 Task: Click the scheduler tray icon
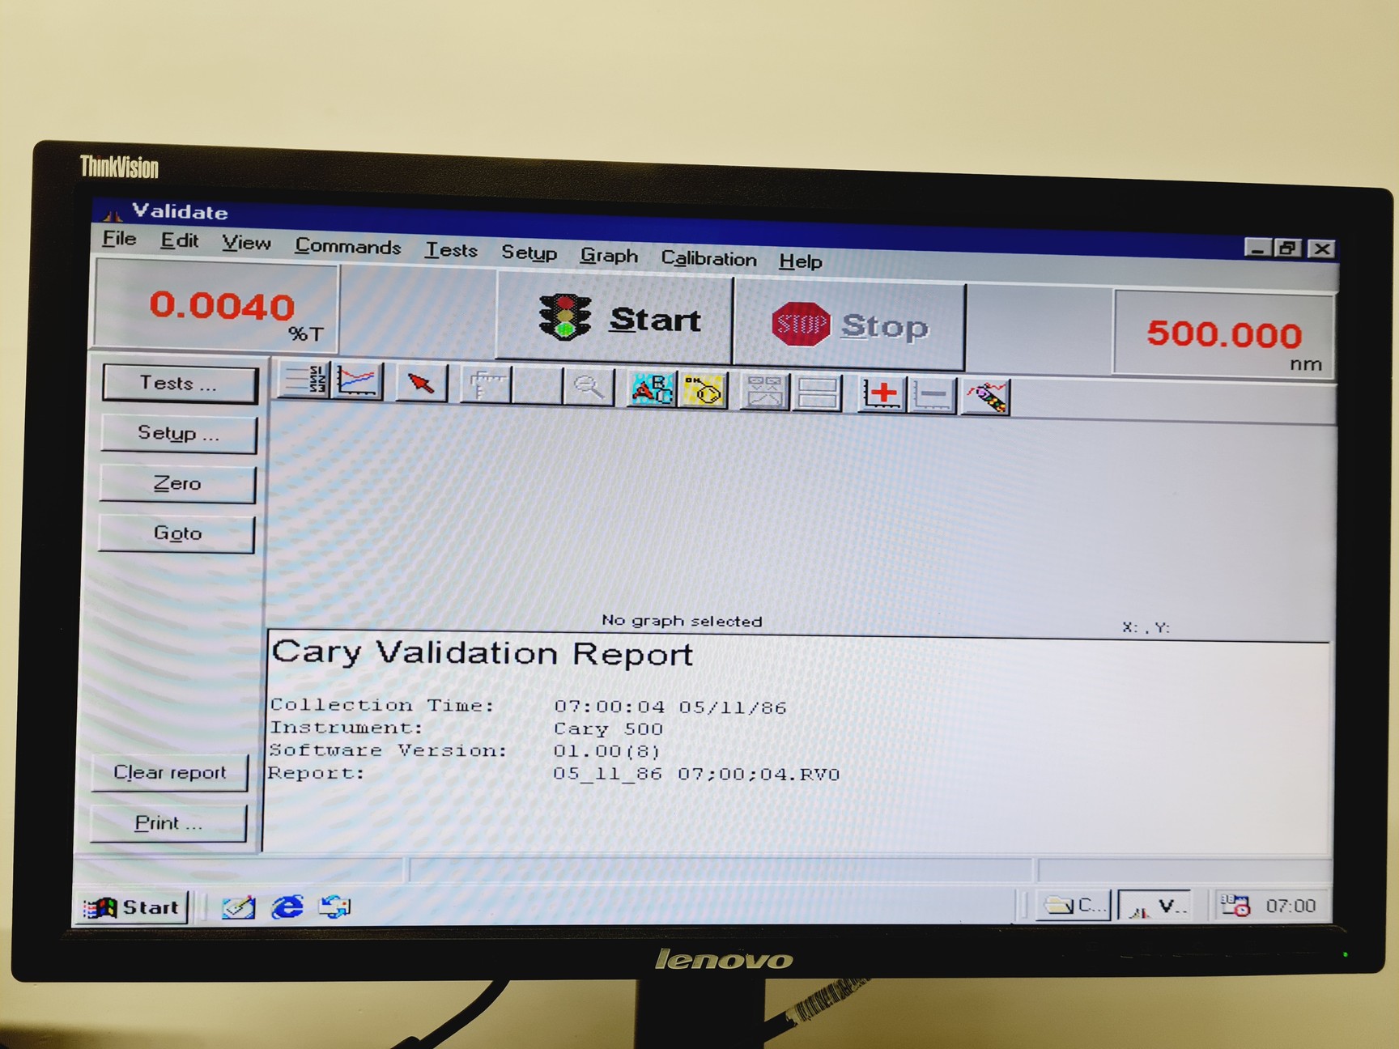click(x=1235, y=905)
